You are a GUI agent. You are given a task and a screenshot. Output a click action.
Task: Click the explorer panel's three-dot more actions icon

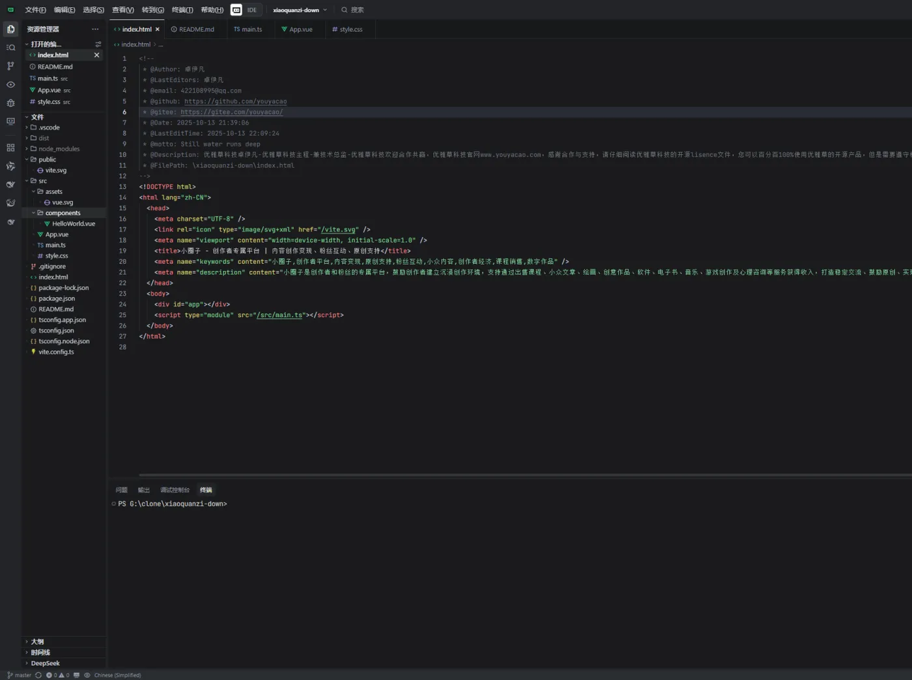(x=95, y=29)
